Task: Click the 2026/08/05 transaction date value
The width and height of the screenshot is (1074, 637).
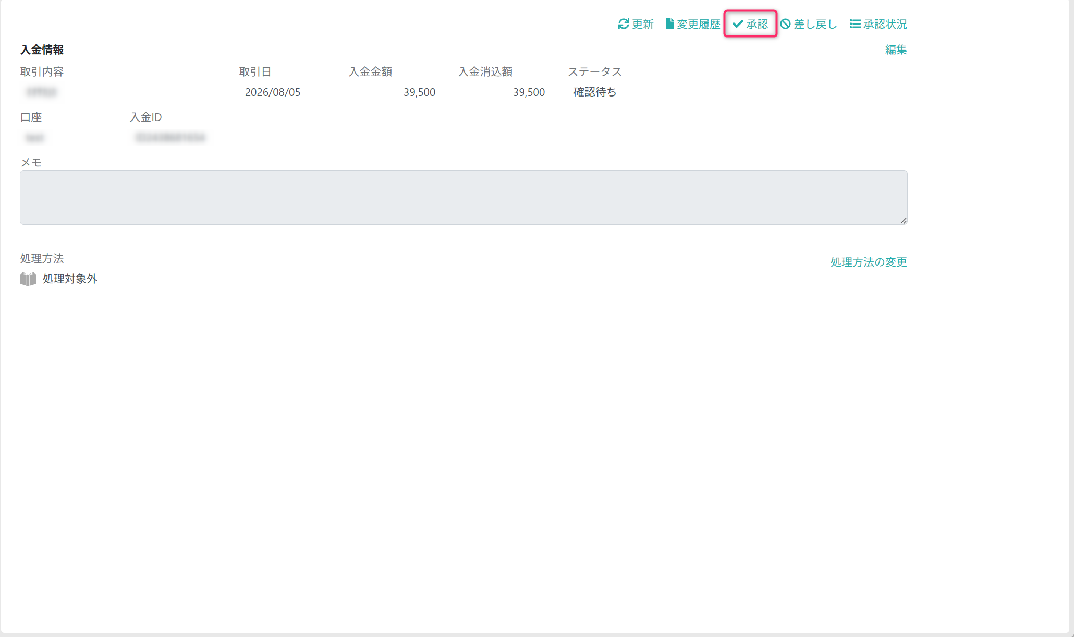Action: [273, 92]
